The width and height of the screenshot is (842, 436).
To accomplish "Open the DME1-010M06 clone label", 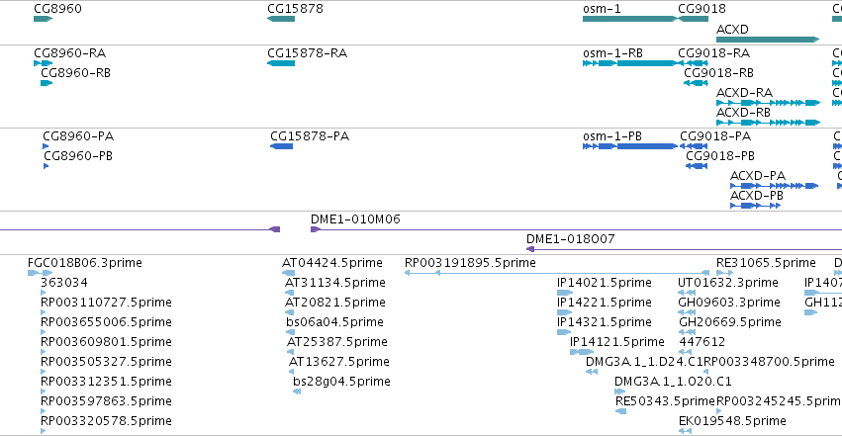I will coord(355,219).
